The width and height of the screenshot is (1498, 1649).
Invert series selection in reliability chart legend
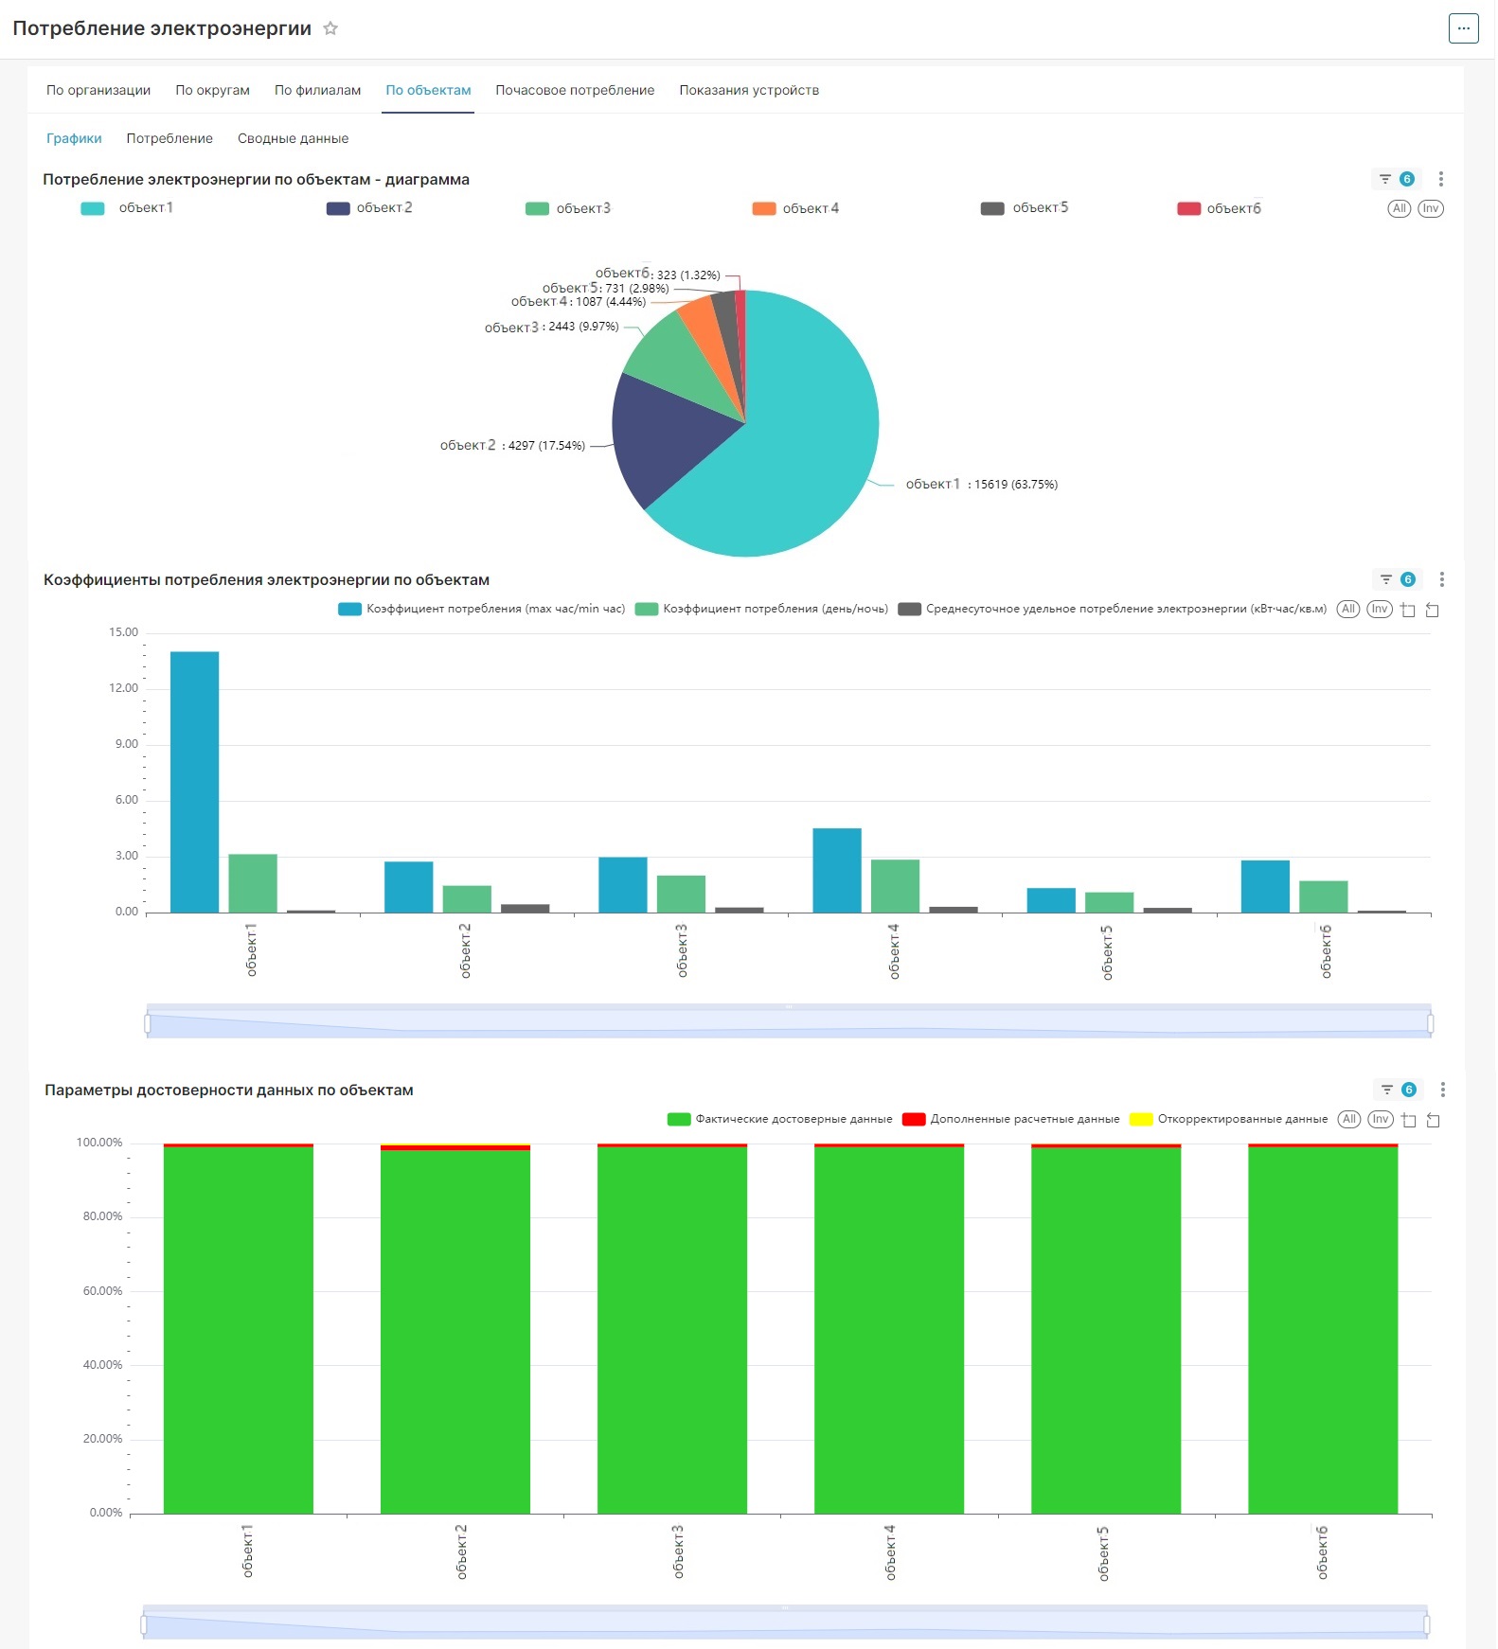pyautogui.click(x=1381, y=1119)
